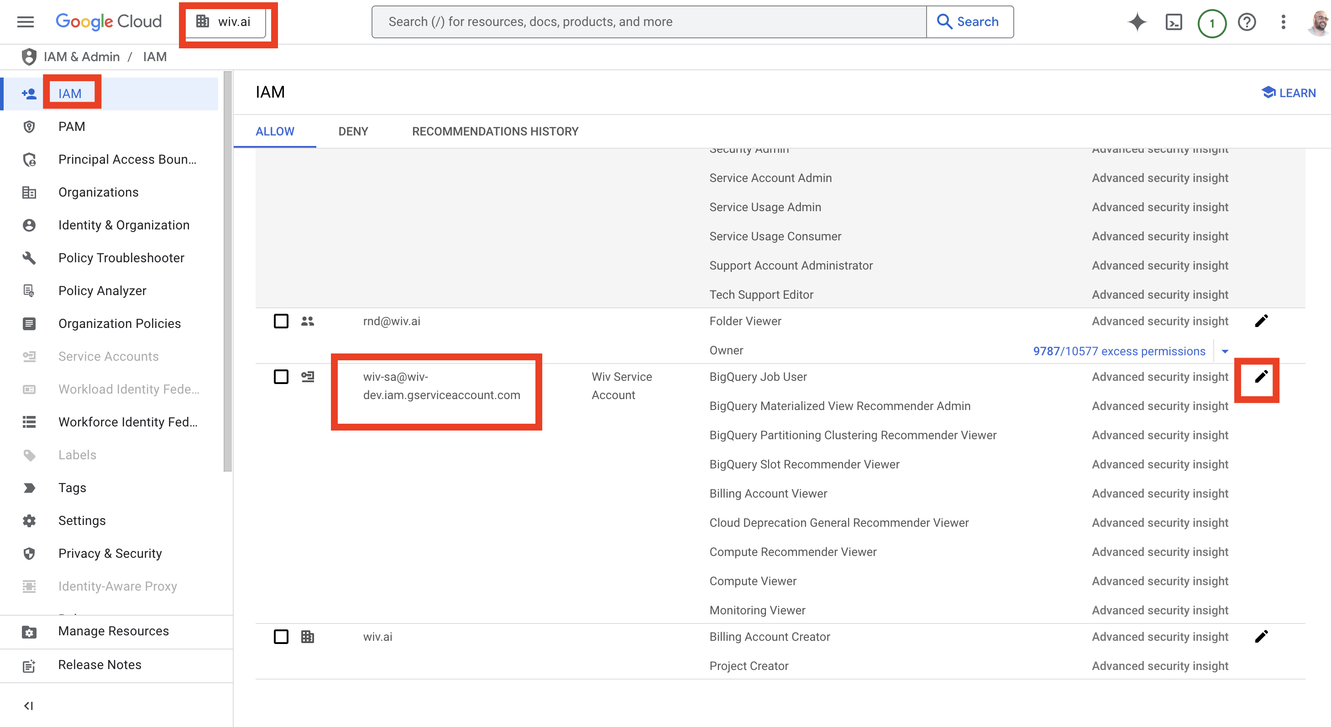The image size is (1331, 727).
Task: Click the help question mark icon
Action: (1247, 22)
